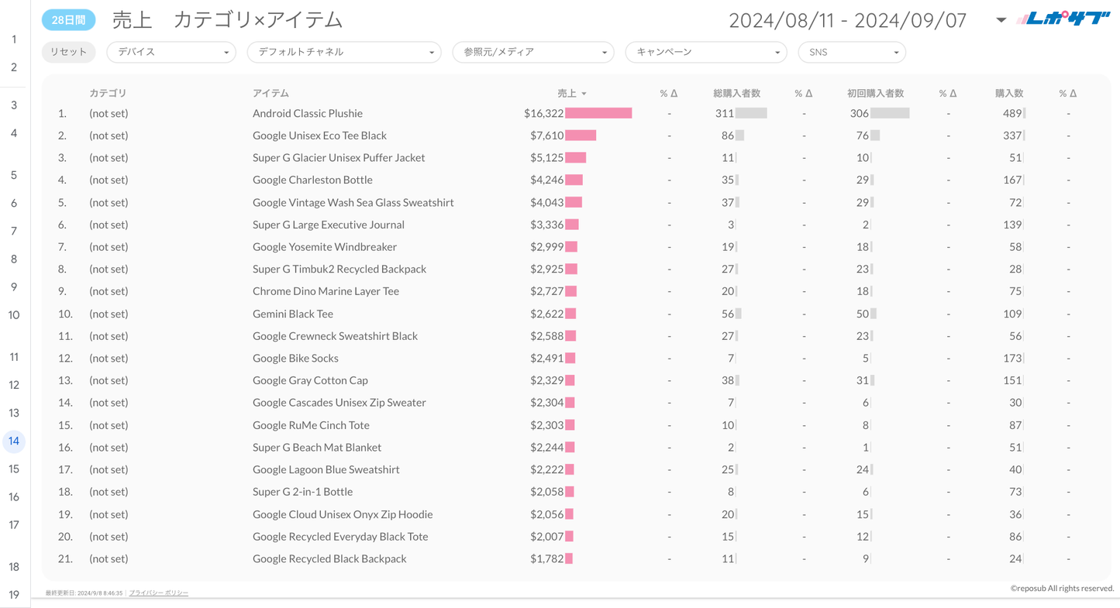Click the 28日間 period badge
This screenshot has height=608, width=1120.
pos(68,20)
